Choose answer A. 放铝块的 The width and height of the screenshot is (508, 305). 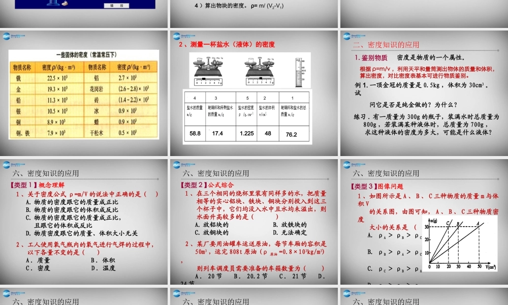point(211,225)
